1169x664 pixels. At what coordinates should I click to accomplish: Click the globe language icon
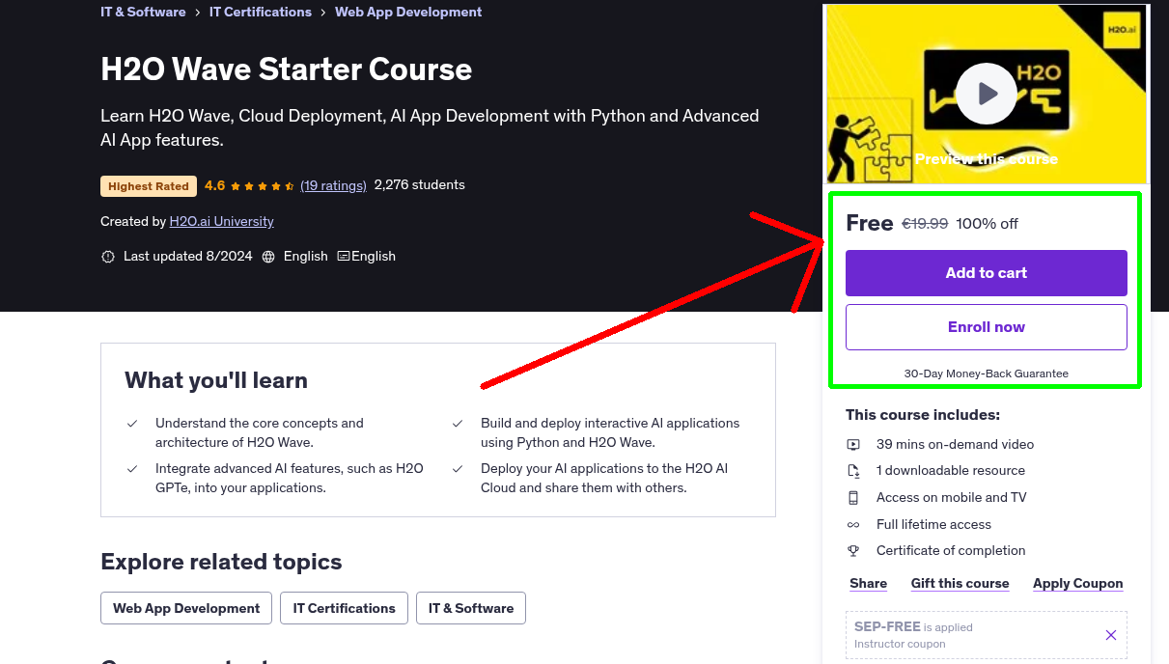268,257
